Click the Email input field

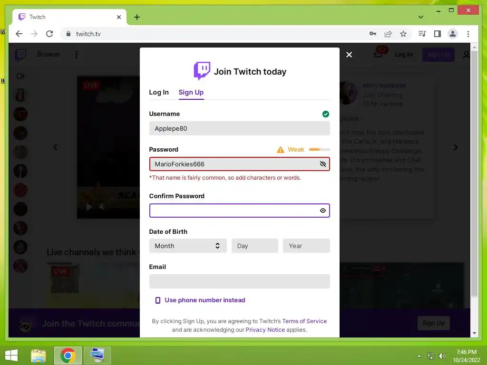click(240, 281)
